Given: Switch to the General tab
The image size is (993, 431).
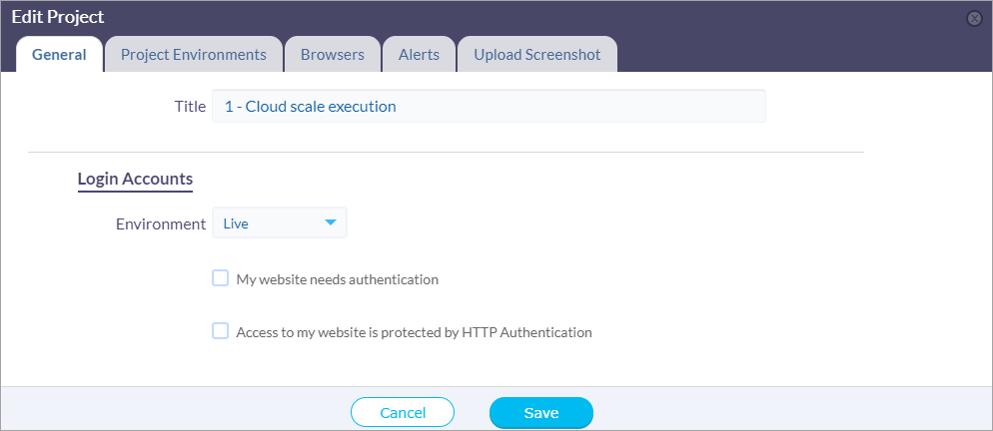Looking at the screenshot, I should coord(60,55).
